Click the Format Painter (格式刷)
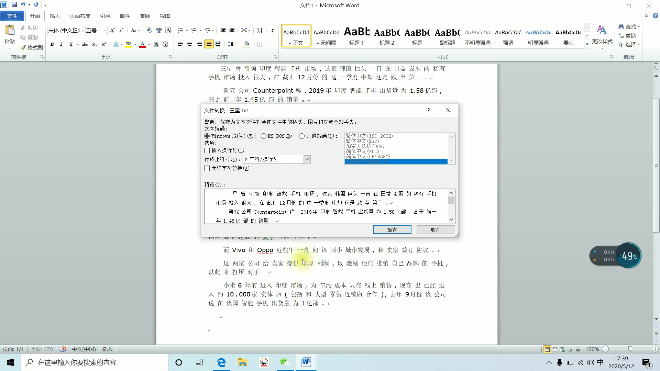 pos(32,47)
